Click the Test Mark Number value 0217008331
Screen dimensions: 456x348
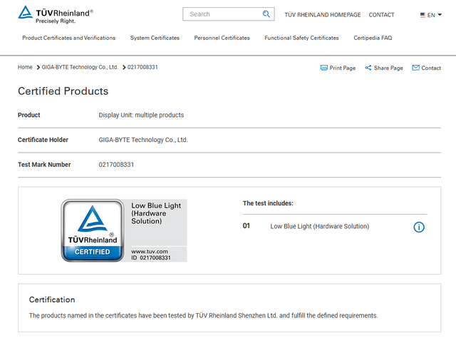click(x=116, y=165)
